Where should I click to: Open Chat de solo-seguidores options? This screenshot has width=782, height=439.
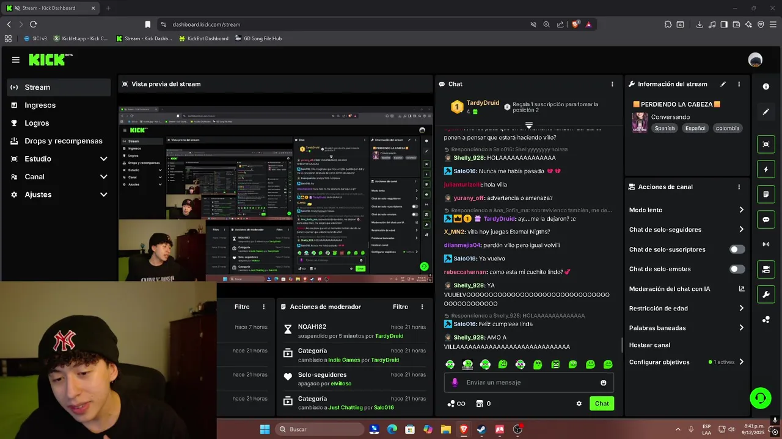click(687, 229)
